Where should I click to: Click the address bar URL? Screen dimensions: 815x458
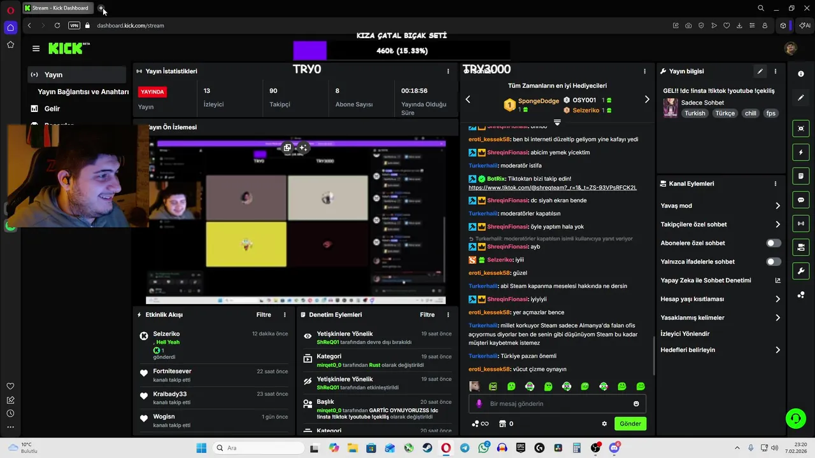(x=131, y=25)
